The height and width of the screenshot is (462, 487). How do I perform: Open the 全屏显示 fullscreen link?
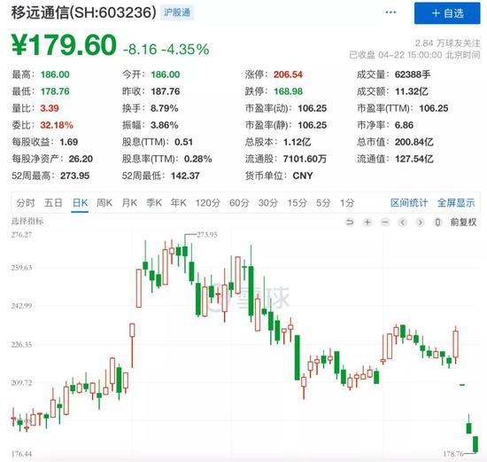point(456,203)
